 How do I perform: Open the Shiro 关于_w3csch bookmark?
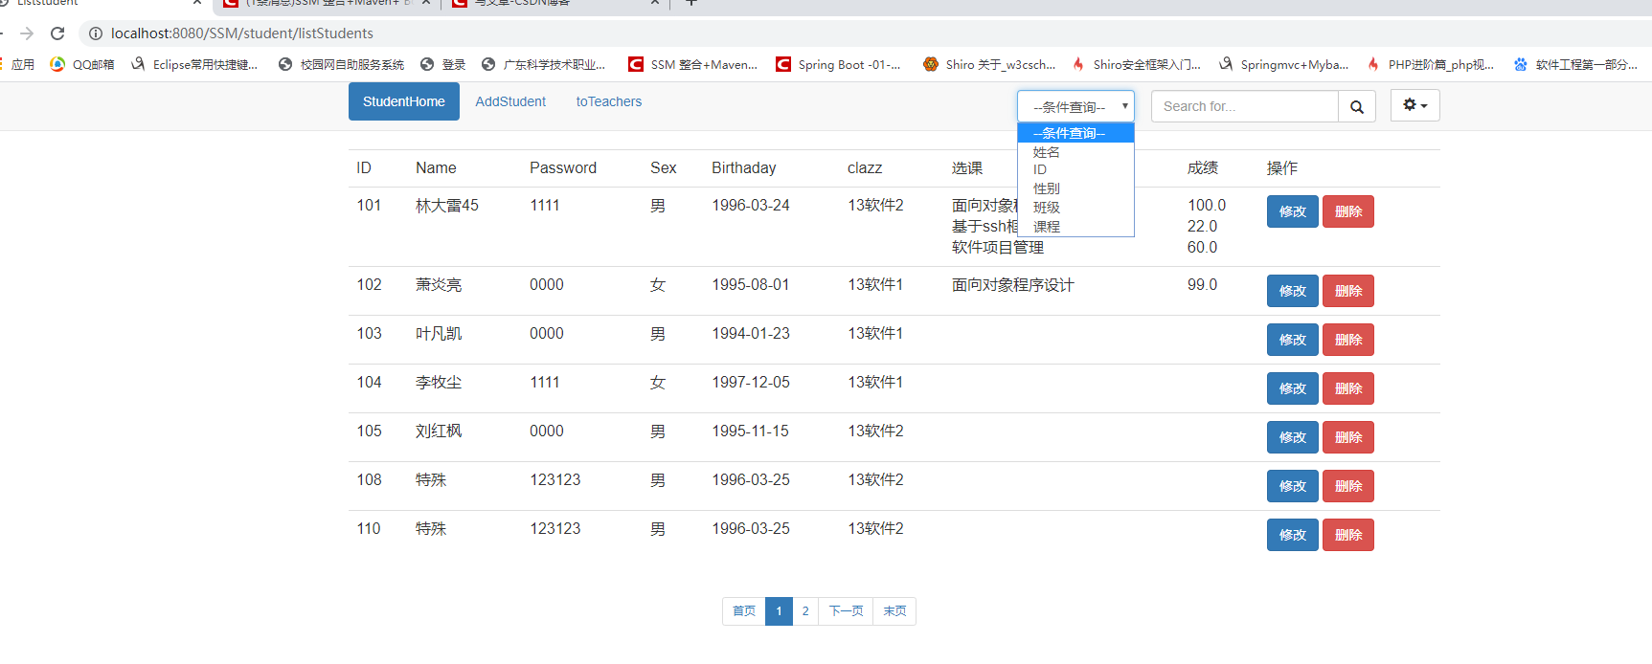point(989,64)
